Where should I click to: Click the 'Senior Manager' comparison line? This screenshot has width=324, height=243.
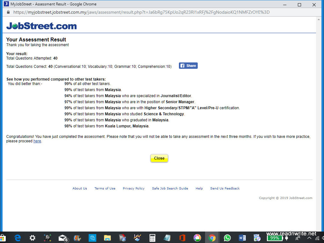130,102
